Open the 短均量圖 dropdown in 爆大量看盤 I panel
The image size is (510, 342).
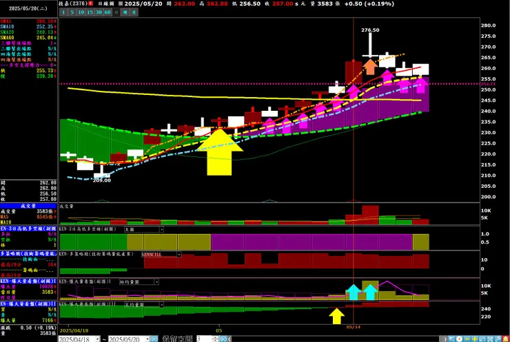[x=139, y=282]
